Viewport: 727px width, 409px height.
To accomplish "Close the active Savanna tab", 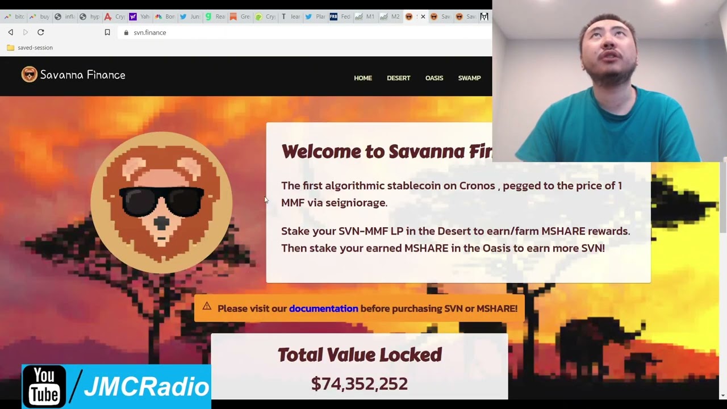I will tap(423, 17).
